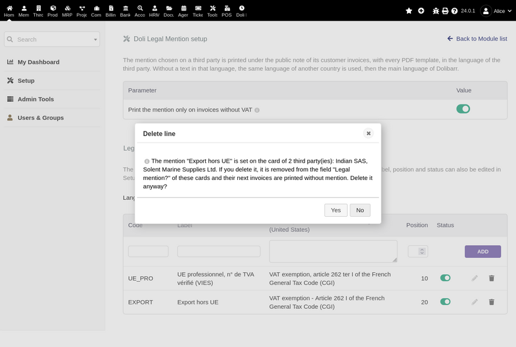Click the Export hors UE label cell
This screenshot has height=347, width=516.
point(198,302)
